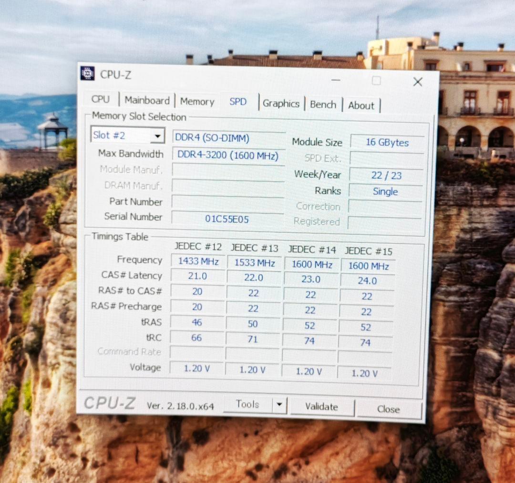Screen dimensions: 515x483
Task: Minimize the CPU-Z window
Action: click(x=336, y=80)
